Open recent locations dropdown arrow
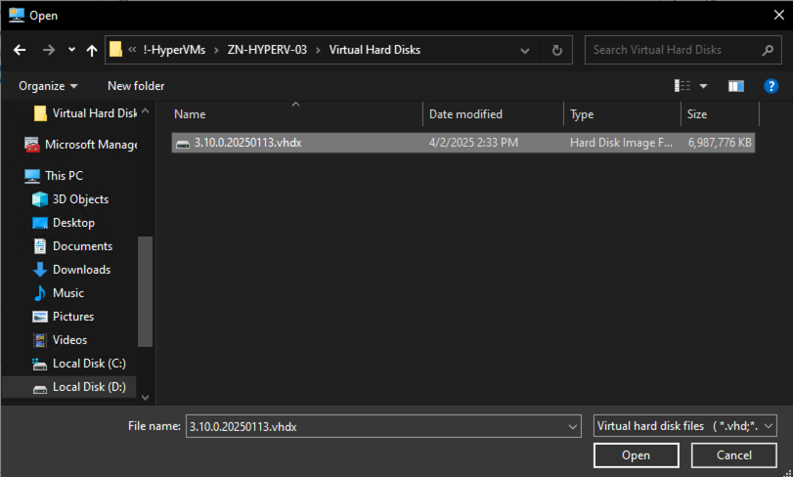The image size is (793, 477). click(71, 50)
